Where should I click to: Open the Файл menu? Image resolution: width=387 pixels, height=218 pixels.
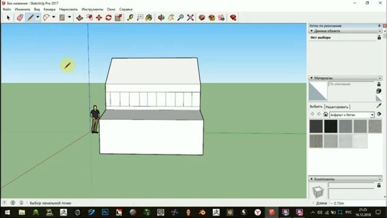pos(7,10)
